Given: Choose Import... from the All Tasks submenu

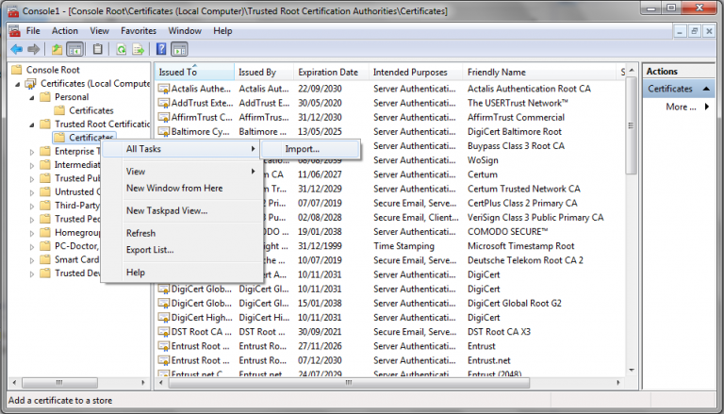Looking at the screenshot, I should 310,149.
